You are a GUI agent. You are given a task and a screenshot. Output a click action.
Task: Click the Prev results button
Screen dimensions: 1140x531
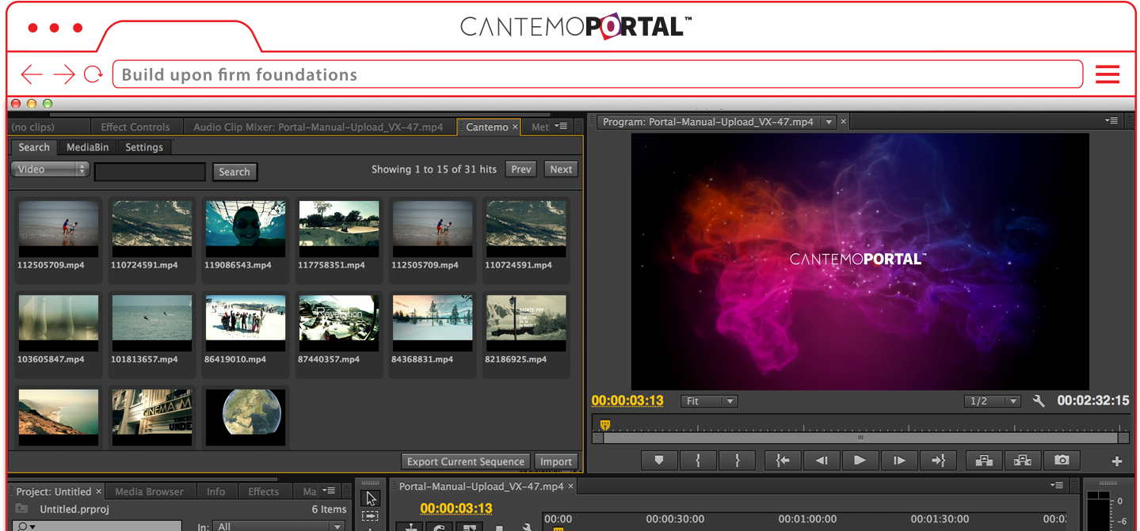coord(521,169)
